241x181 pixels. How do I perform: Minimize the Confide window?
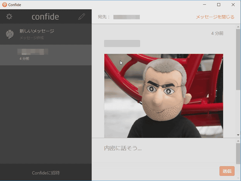tap(204, 5)
